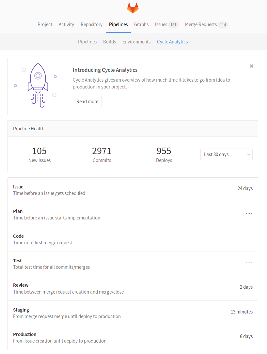The image size is (267, 354).
Task: Click the GitLab logo icon
Action: point(133,8)
